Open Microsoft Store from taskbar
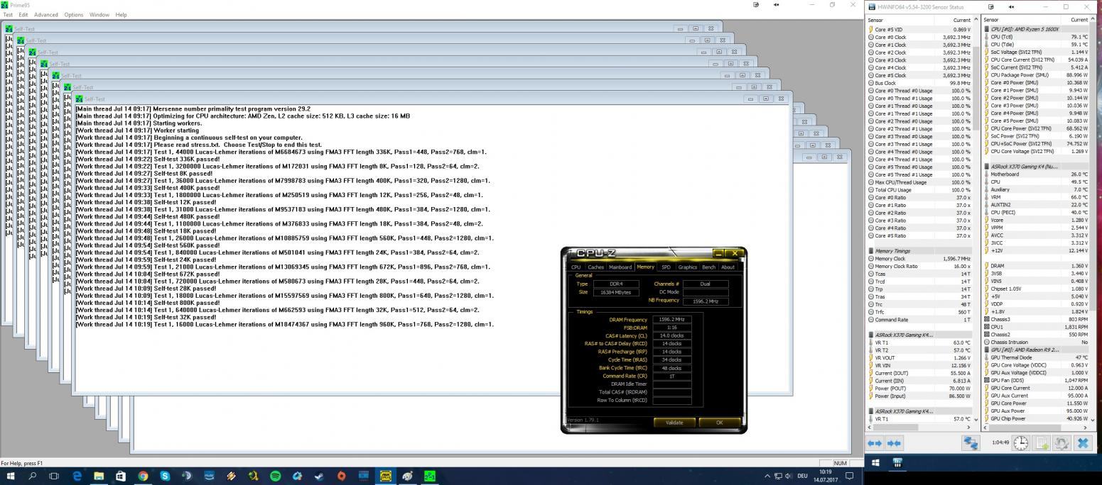 [x=121, y=476]
